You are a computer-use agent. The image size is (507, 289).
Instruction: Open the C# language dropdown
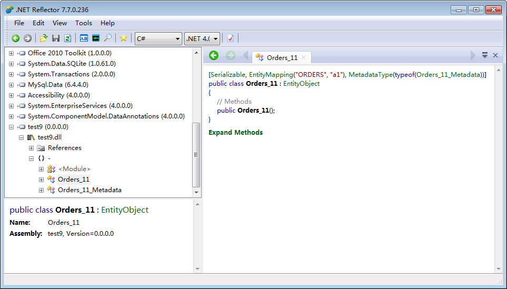158,39
